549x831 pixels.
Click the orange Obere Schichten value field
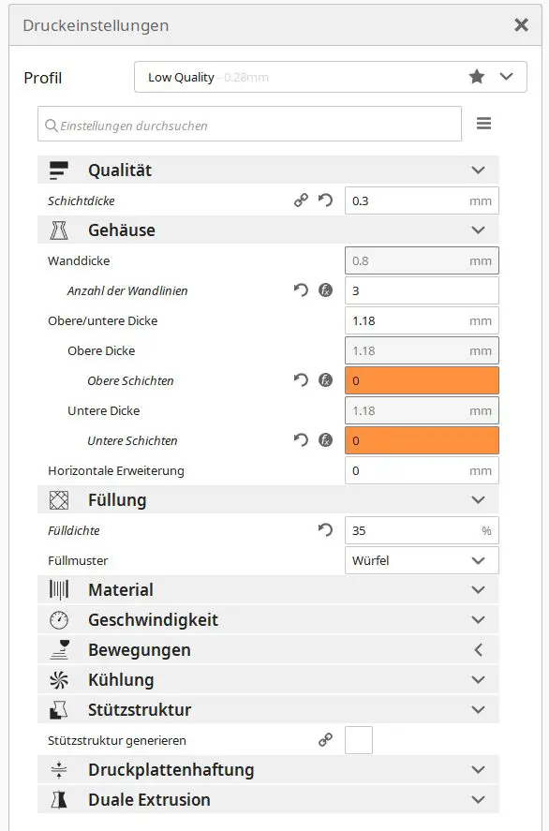(x=422, y=380)
